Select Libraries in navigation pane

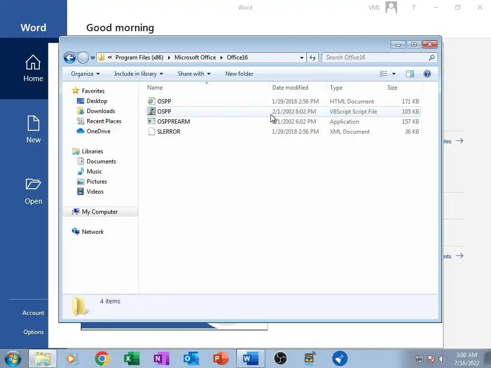93,151
